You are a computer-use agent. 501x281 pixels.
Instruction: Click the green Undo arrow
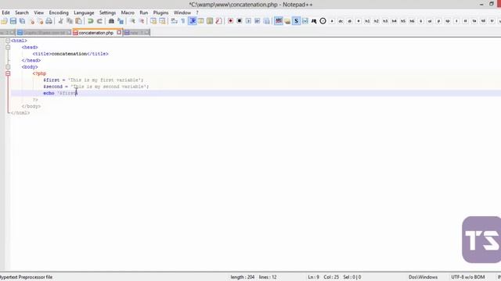91,21
